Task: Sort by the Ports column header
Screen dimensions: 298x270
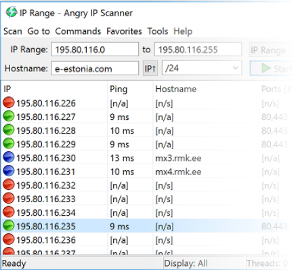Action: point(278,89)
